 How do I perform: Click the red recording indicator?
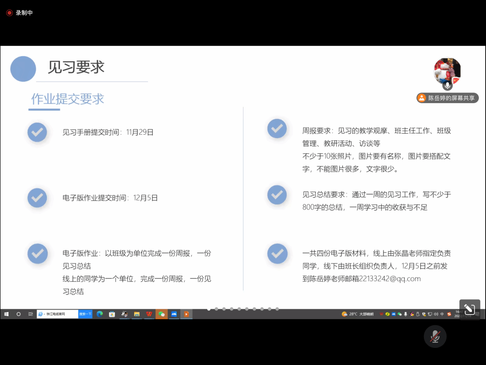click(x=9, y=13)
